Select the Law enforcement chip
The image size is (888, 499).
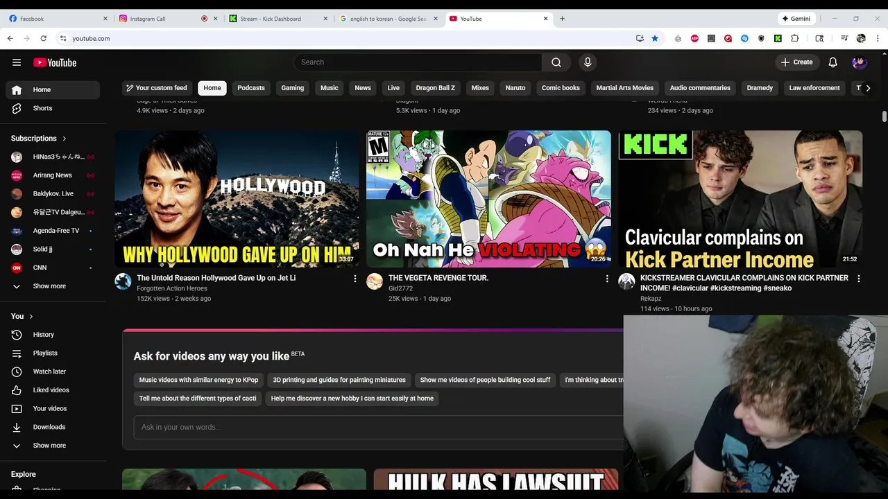coord(814,88)
